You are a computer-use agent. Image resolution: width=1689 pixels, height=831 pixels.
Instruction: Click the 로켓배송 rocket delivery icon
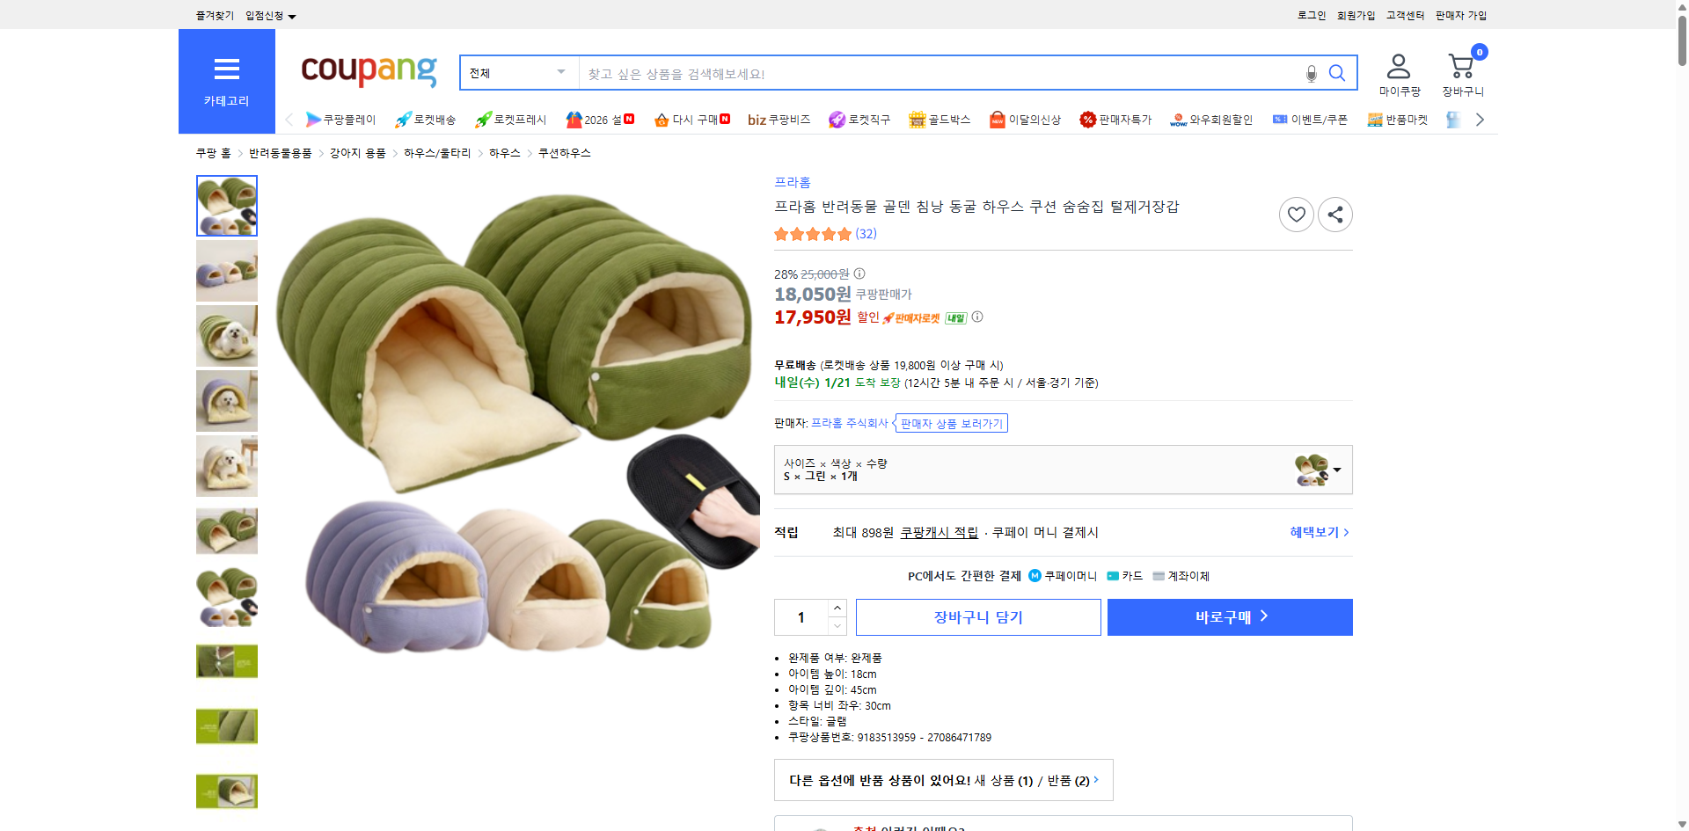pyautogui.click(x=402, y=119)
